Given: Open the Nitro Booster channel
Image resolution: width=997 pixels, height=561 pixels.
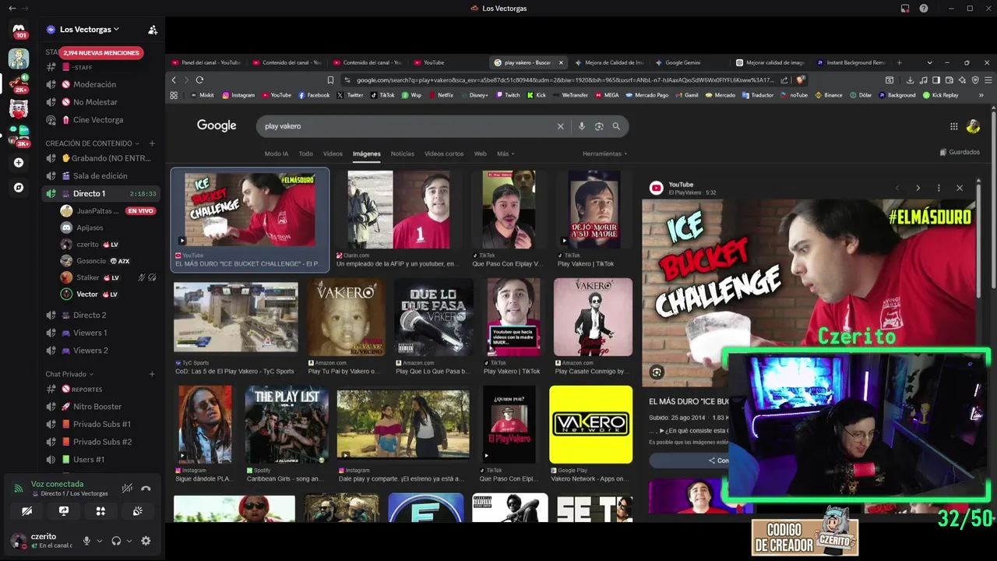Looking at the screenshot, I should coord(101,406).
